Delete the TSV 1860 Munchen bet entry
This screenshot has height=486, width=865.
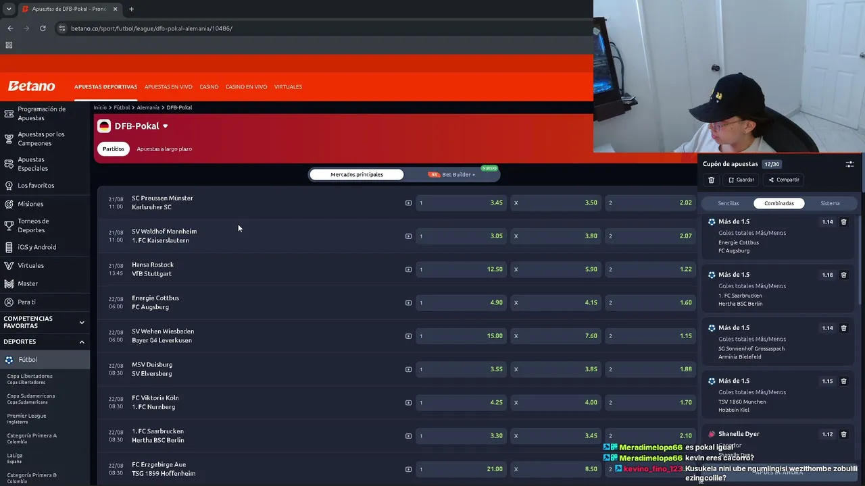pos(843,381)
